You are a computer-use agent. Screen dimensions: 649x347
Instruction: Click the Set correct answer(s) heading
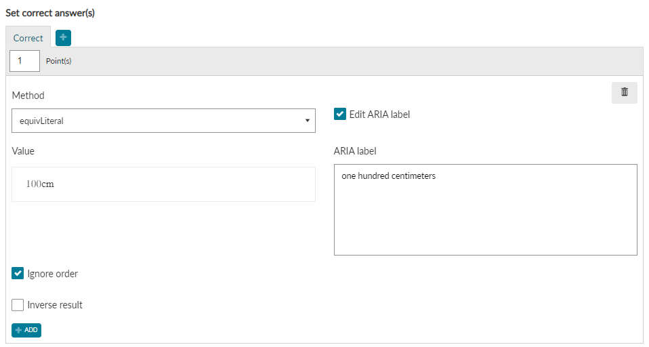50,13
